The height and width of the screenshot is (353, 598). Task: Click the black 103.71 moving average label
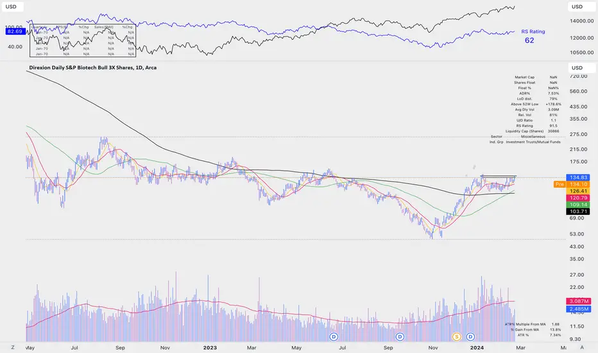[579, 211]
